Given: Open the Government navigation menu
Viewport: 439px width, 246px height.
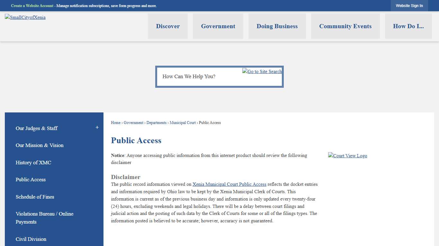Looking at the screenshot, I should click(x=218, y=26).
